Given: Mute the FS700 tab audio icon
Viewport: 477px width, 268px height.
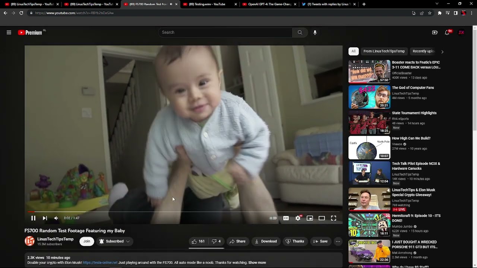Looking at the screenshot, I should pos(171,4).
